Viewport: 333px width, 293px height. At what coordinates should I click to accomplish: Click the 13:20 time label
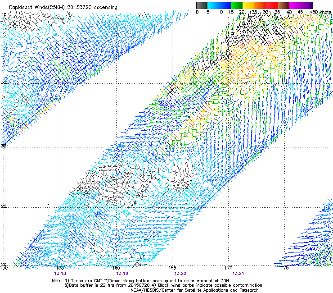(180, 274)
